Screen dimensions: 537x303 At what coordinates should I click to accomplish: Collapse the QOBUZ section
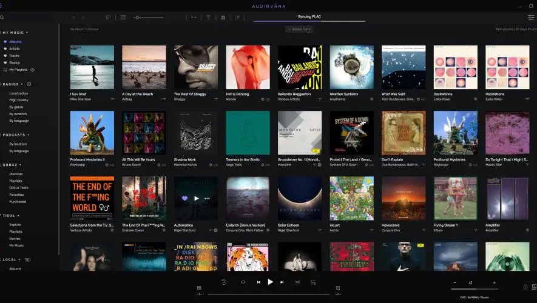coord(20,165)
